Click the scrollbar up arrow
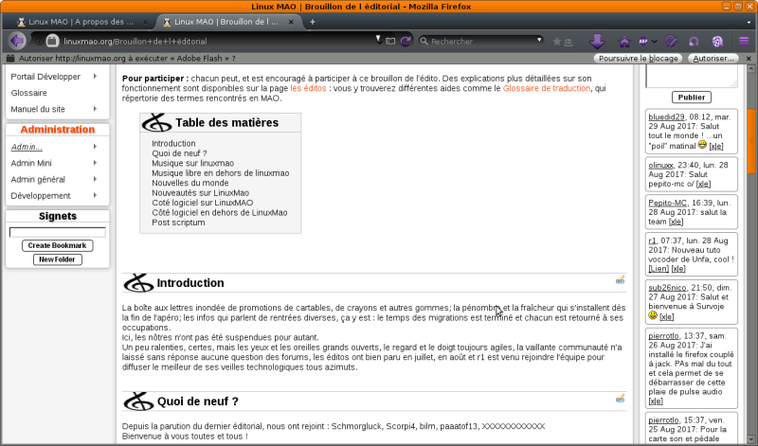The height and width of the screenshot is (446, 758). pos(750,68)
